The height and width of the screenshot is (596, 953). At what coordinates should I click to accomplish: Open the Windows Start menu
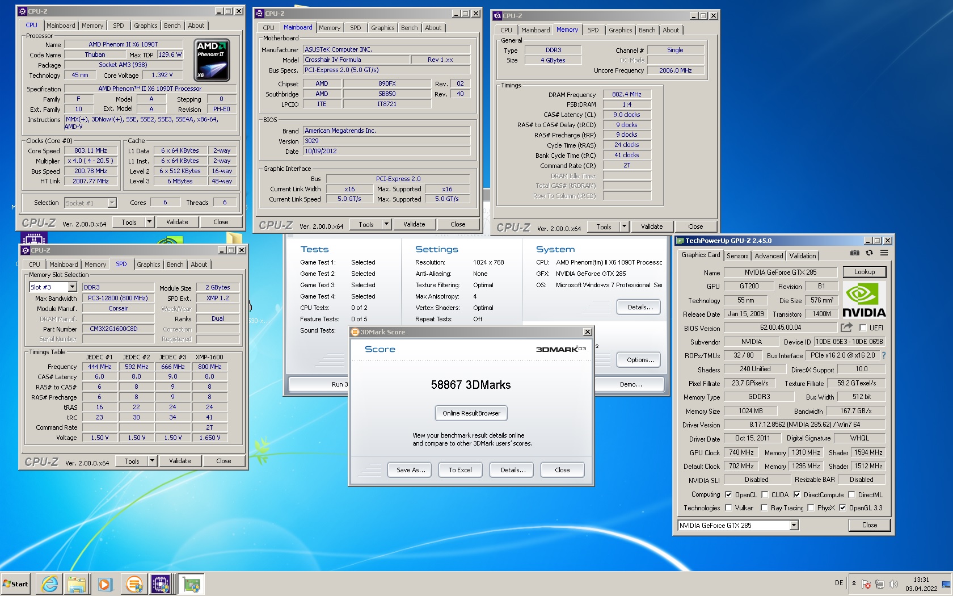pyautogui.click(x=16, y=584)
